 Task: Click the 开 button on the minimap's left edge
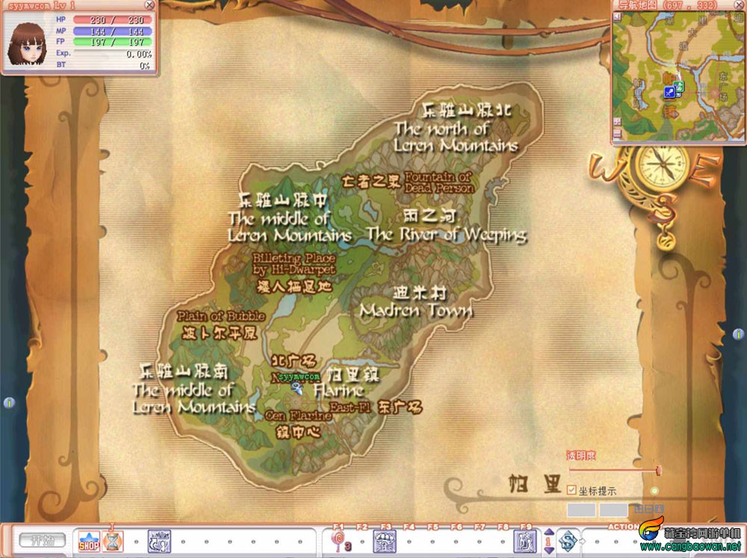pyautogui.click(x=618, y=122)
